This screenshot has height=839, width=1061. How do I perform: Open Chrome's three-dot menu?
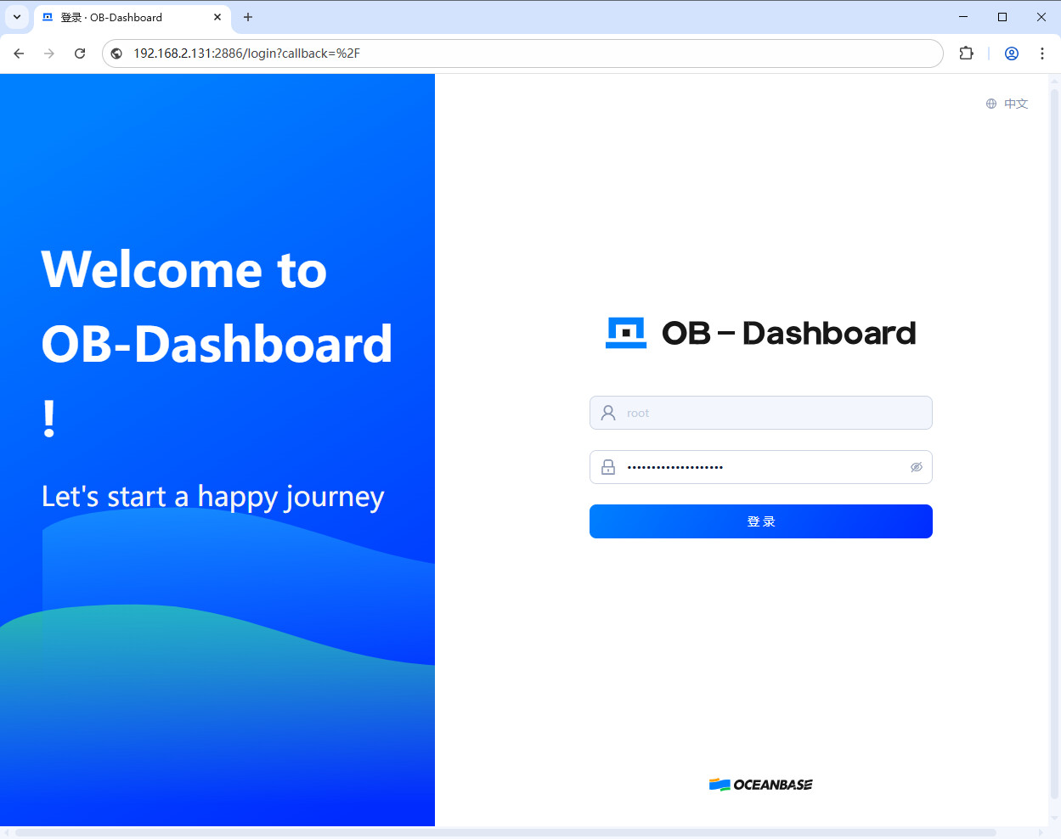click(1041, 53)
